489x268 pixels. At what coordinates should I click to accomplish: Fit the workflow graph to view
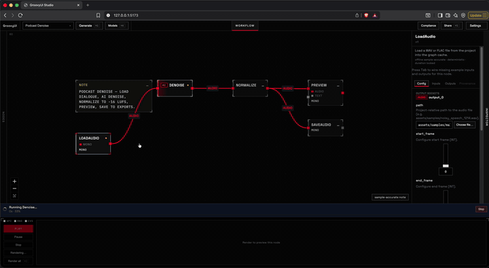click(x=14, y=195)
